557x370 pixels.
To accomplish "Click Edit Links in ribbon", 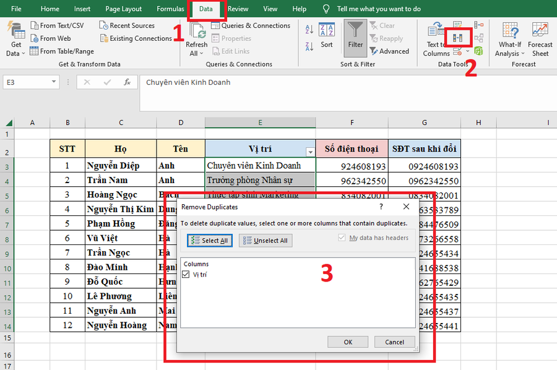I will point(231,51).
